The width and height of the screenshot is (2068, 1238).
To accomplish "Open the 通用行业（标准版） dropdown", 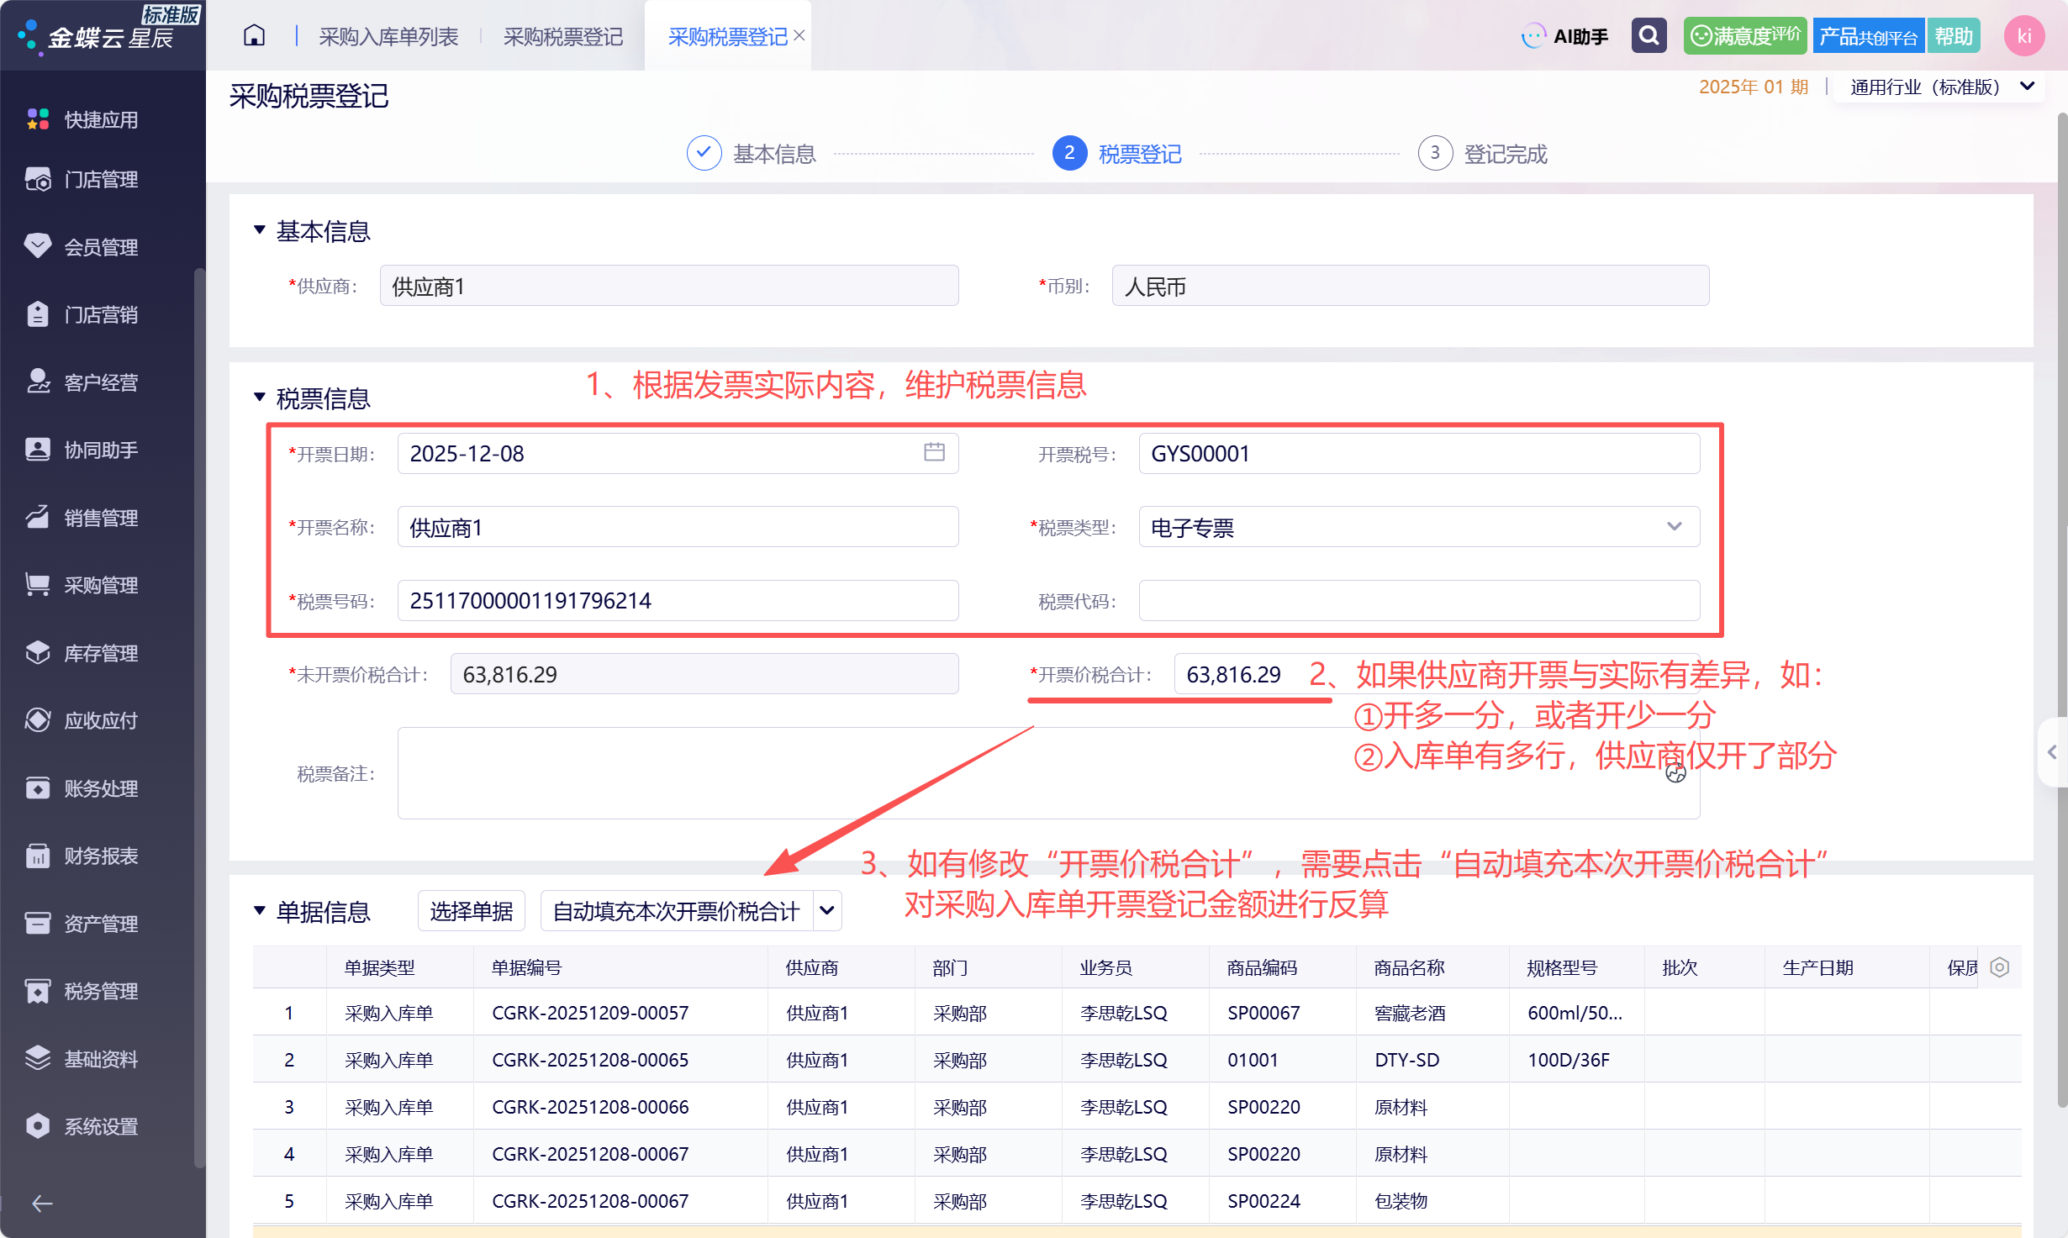I will point(1941,87).
